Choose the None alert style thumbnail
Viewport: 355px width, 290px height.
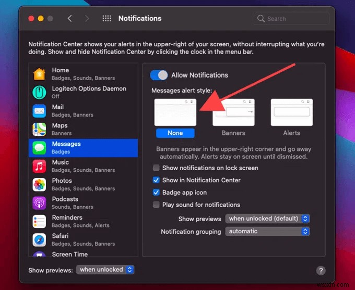[x=175, y=112]
